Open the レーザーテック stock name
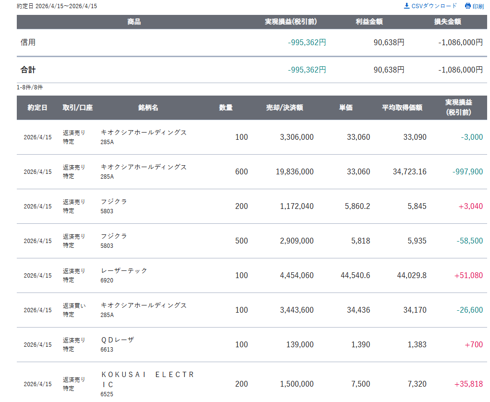The height and width of the screenshot is (402, 490). pyautogui.click(x=124, y=271)
